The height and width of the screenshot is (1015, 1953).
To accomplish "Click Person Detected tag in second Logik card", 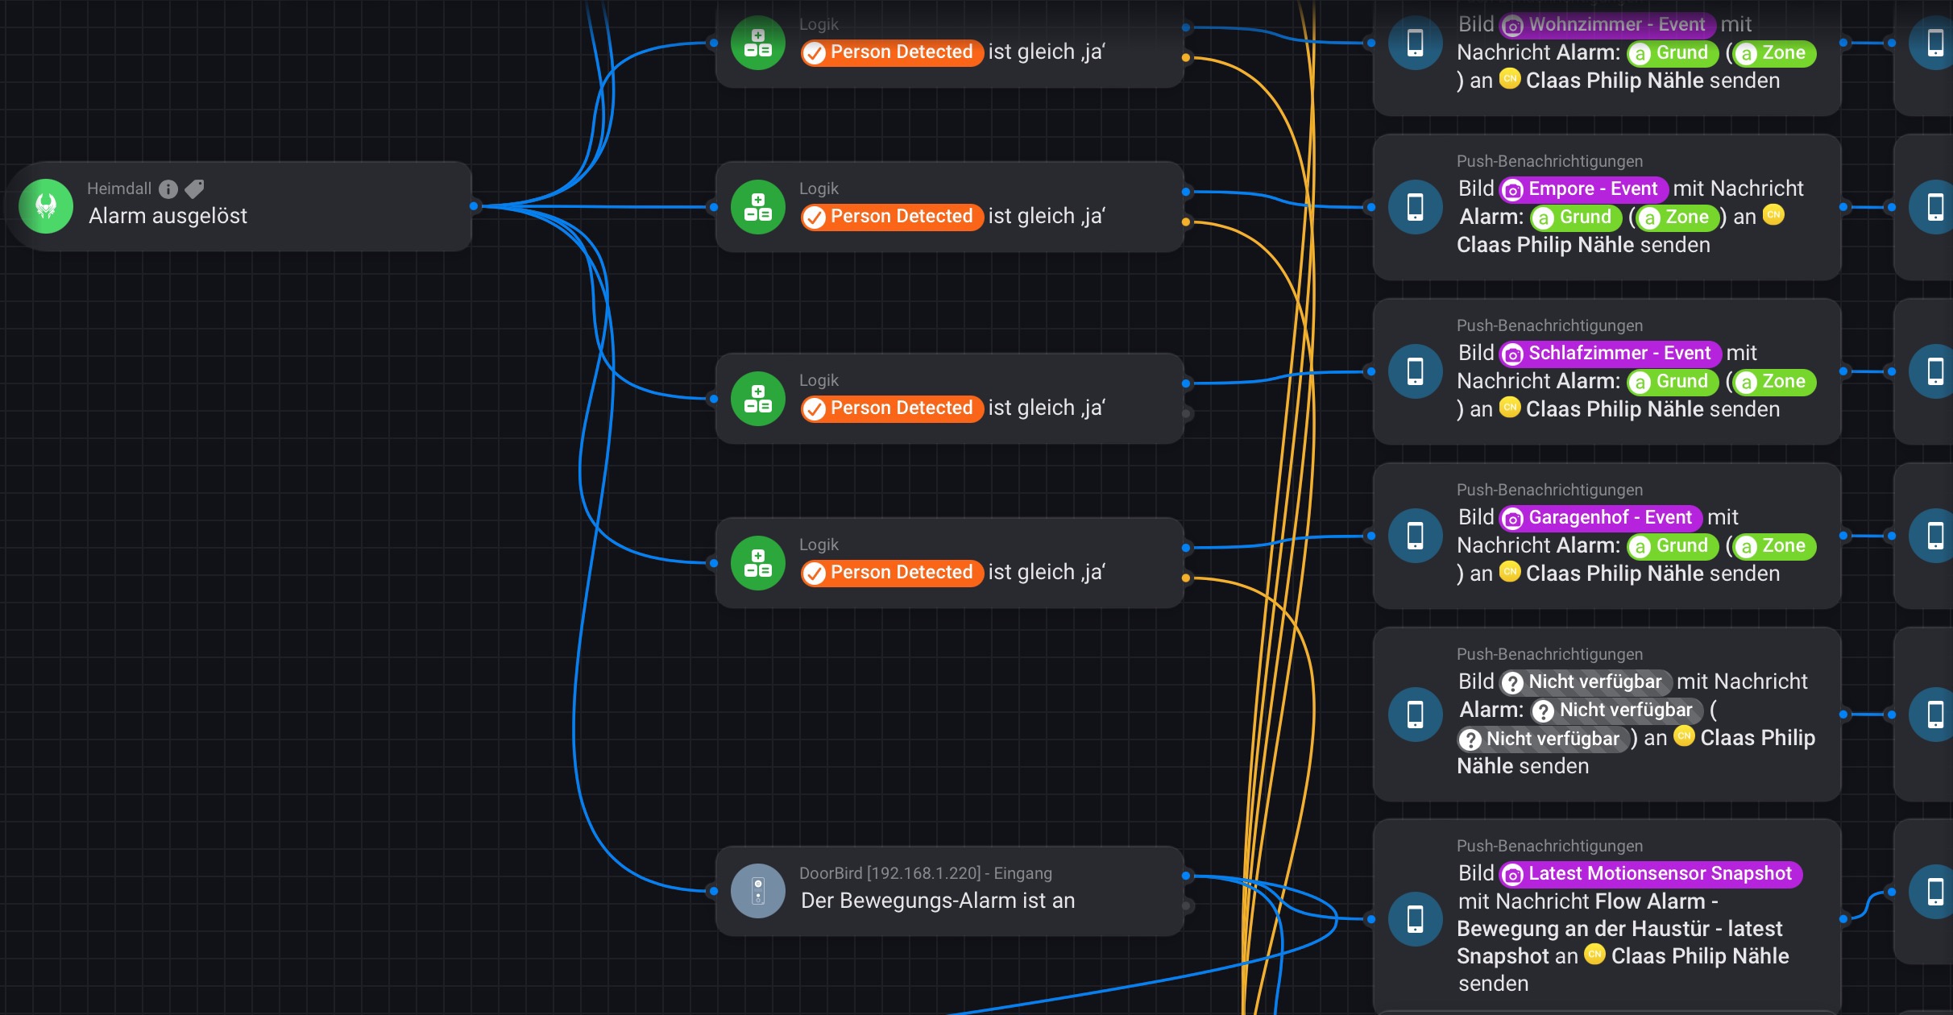I will click(x=891, y=217).
